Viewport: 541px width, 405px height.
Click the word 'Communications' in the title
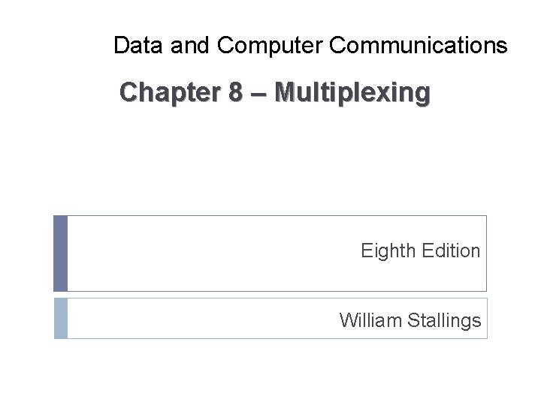pos(419,46)
